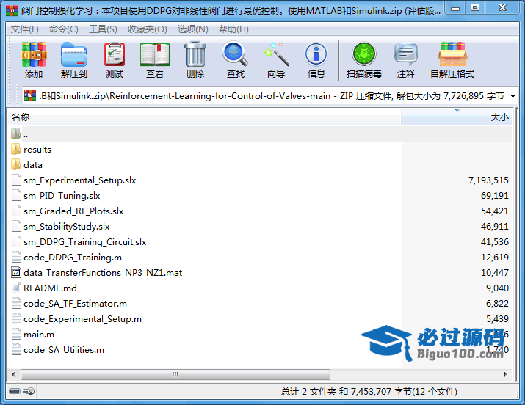
Task: Click the code_SA_Utilities.m file icon
Action: (x=16, y=349)
